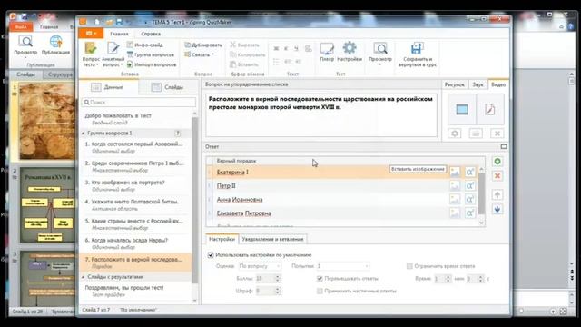Insert image for Екатерина I answer
Image resolution: width=581 pixels, height=327 pixels.
455,172
